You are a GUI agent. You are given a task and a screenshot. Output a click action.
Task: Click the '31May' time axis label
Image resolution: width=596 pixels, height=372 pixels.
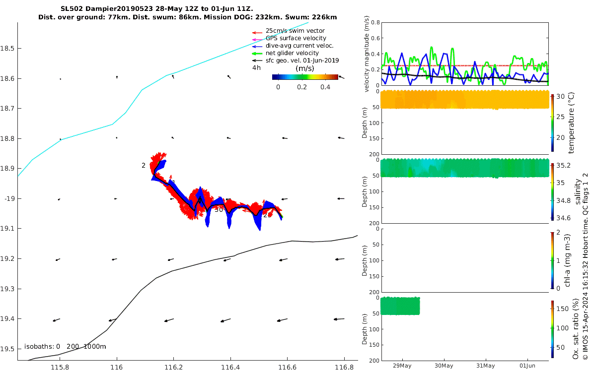click(x=485, y=366)
